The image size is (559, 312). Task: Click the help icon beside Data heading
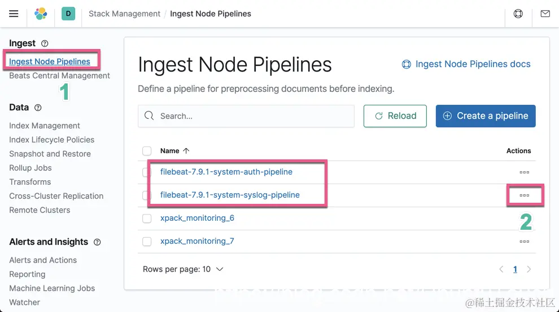[38, 108]
